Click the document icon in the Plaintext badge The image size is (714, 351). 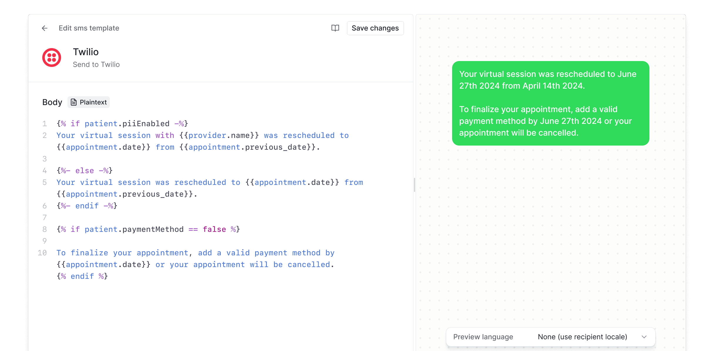pos(74,102)
